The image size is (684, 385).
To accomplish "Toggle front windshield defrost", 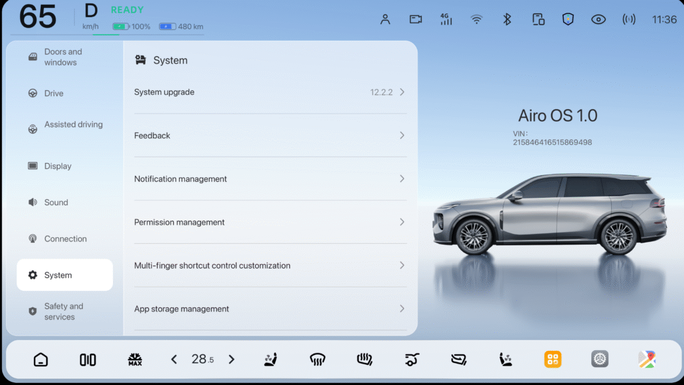I will (x=317, y=359).
